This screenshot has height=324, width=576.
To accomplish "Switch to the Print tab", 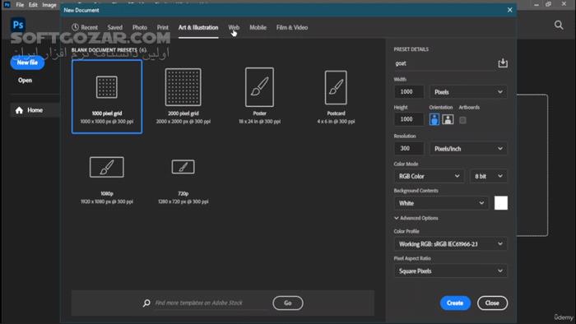I will click(163, 27).
